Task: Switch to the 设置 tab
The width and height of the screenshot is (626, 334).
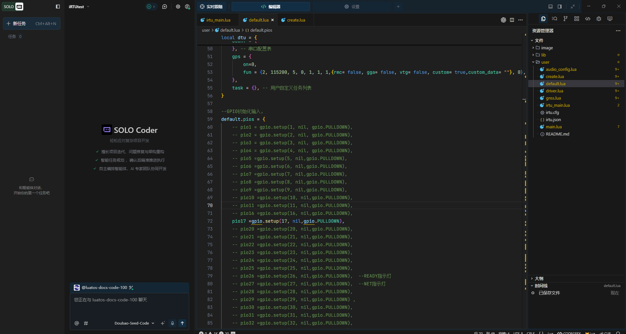Action: [352, 7]
